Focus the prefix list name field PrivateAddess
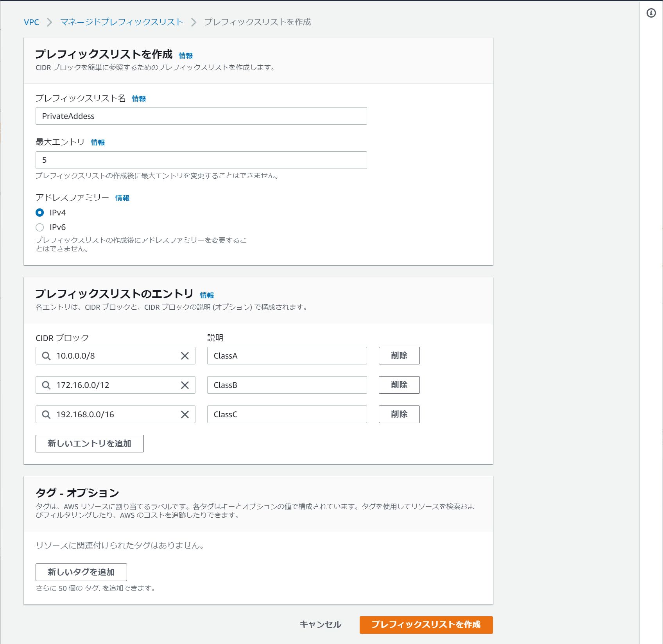This screenshot has width=663, height=644. [x=201, y=116]
